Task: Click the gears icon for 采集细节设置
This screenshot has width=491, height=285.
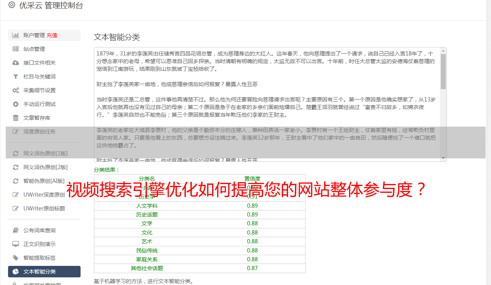Action: coord(16,90)
